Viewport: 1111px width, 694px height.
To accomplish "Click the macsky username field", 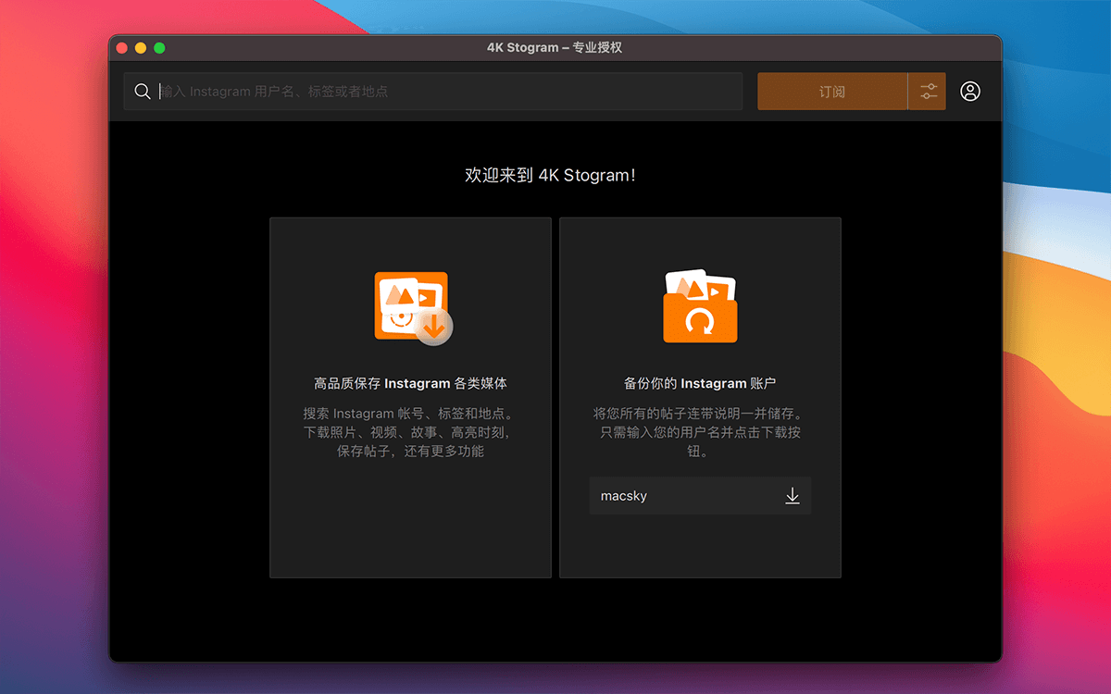I will coord(700,496).
